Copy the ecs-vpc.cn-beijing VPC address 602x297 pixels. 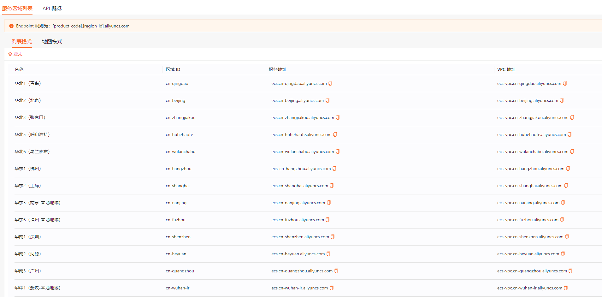[562, 100]
